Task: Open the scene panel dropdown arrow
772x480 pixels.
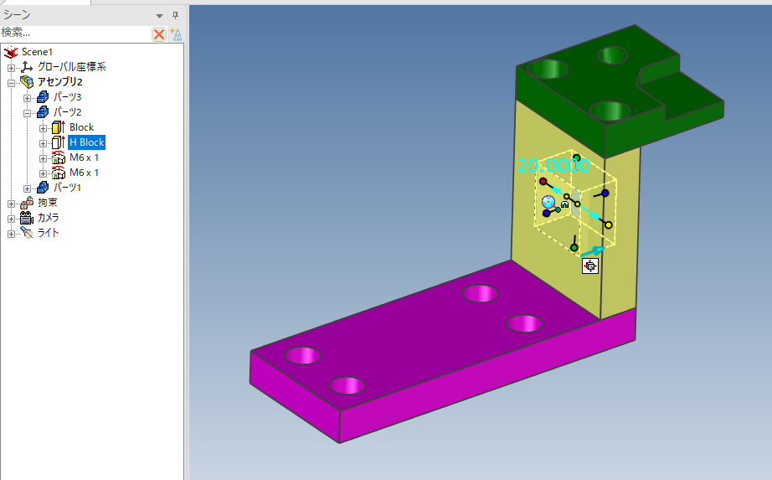Action: [159, 16]
